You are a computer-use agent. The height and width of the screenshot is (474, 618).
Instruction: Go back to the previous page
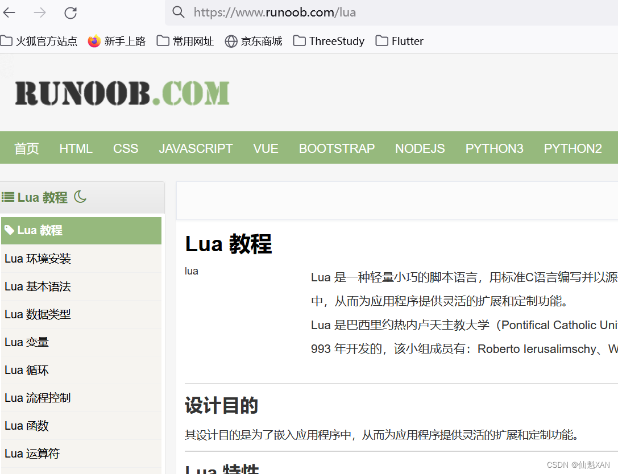[x=9, y=13]
